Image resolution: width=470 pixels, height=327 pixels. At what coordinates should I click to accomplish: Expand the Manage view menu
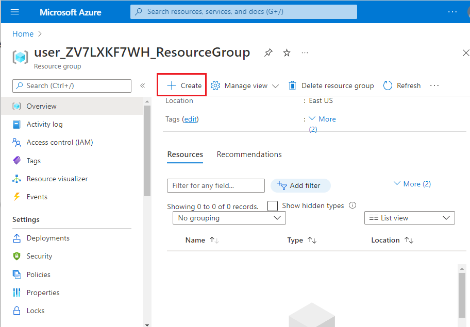(x=245, y=86)
